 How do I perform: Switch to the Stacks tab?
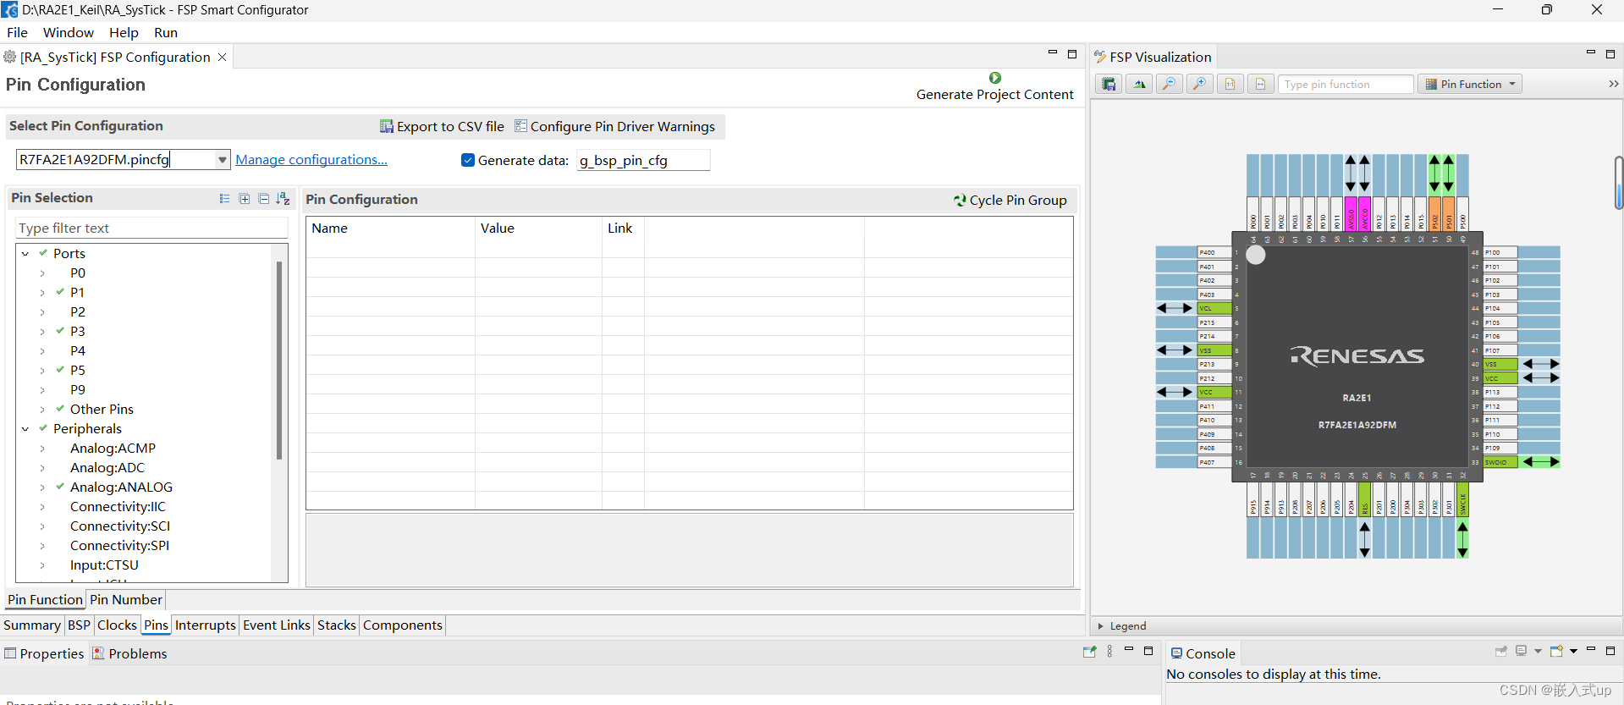[x=336, y=625]
